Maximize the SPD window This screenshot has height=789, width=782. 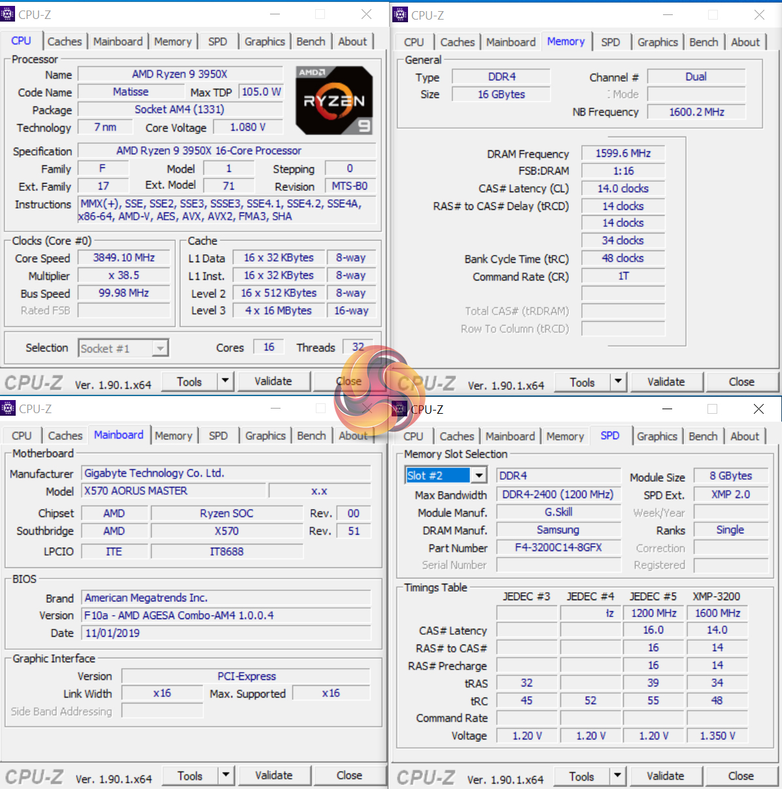point(712,409)
